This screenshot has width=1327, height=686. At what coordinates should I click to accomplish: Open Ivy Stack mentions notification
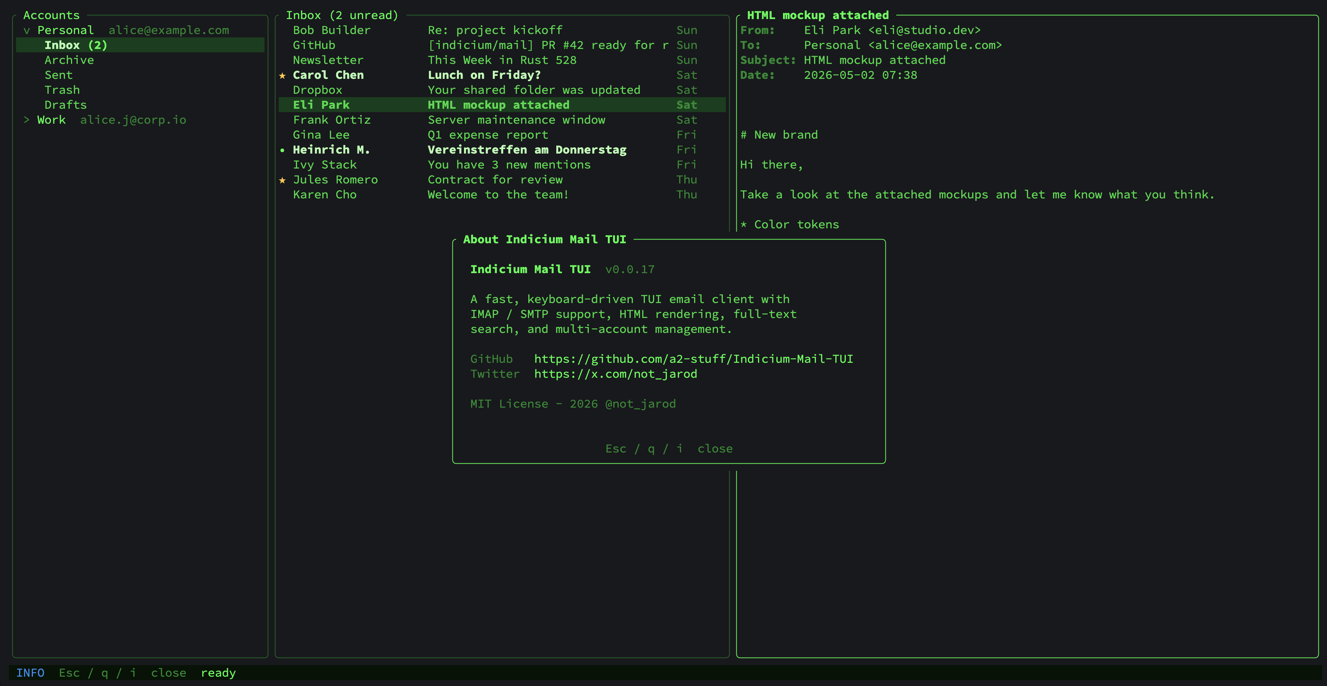502,165
